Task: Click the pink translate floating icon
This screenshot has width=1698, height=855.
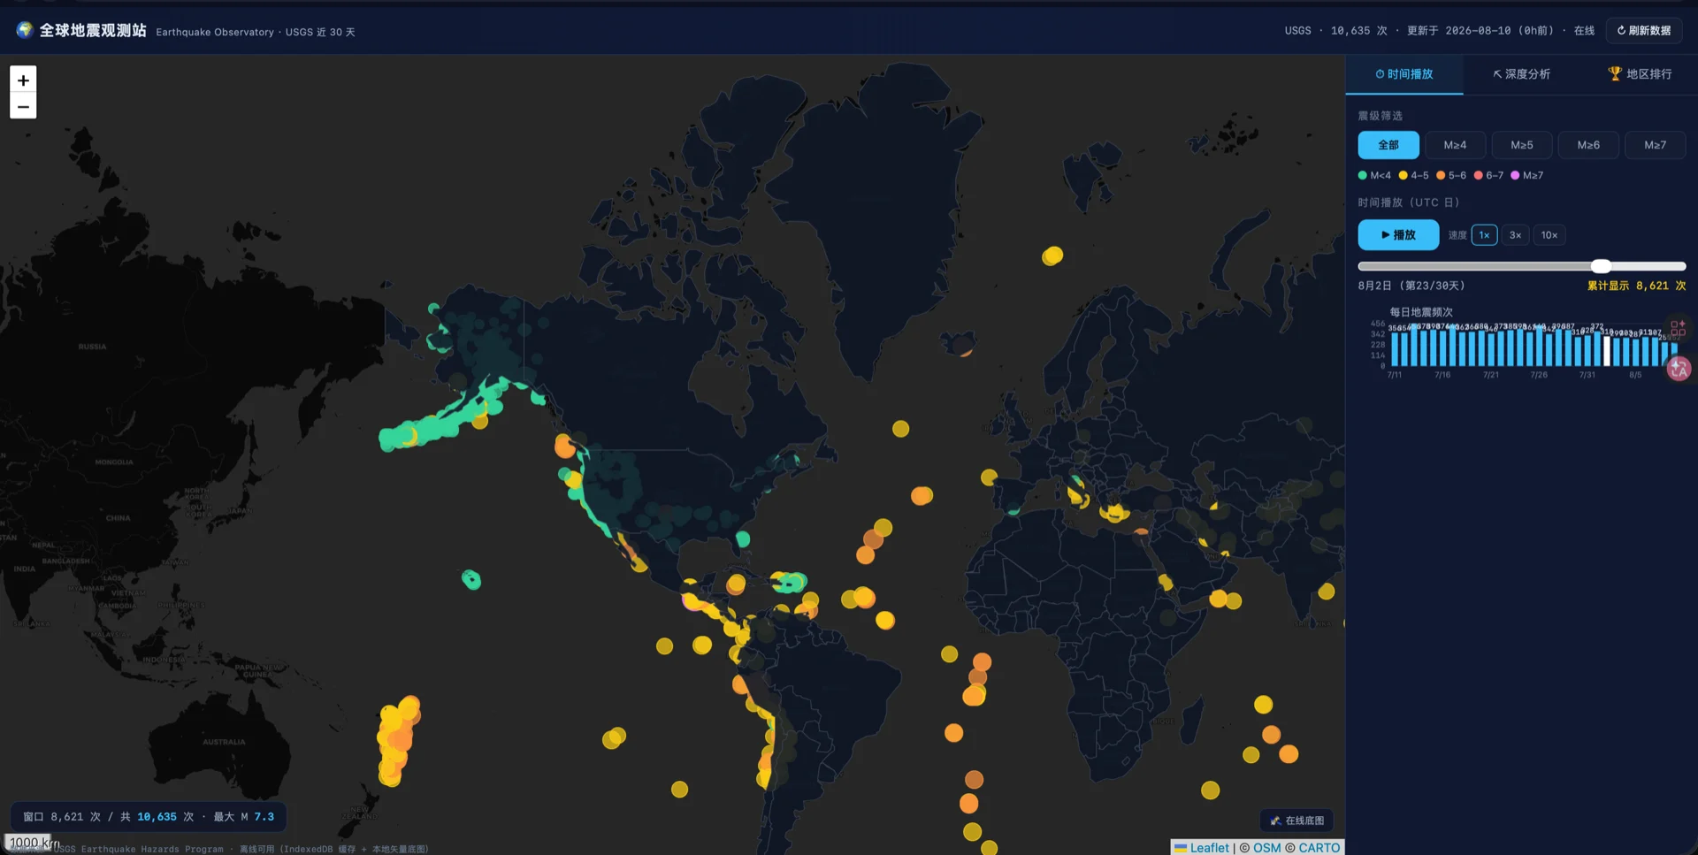Action: (1679, 369)
